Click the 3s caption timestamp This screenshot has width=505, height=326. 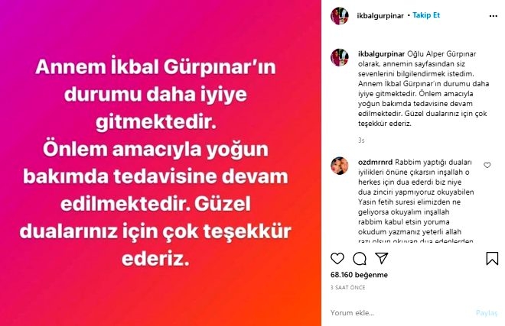tap(361, 140)
